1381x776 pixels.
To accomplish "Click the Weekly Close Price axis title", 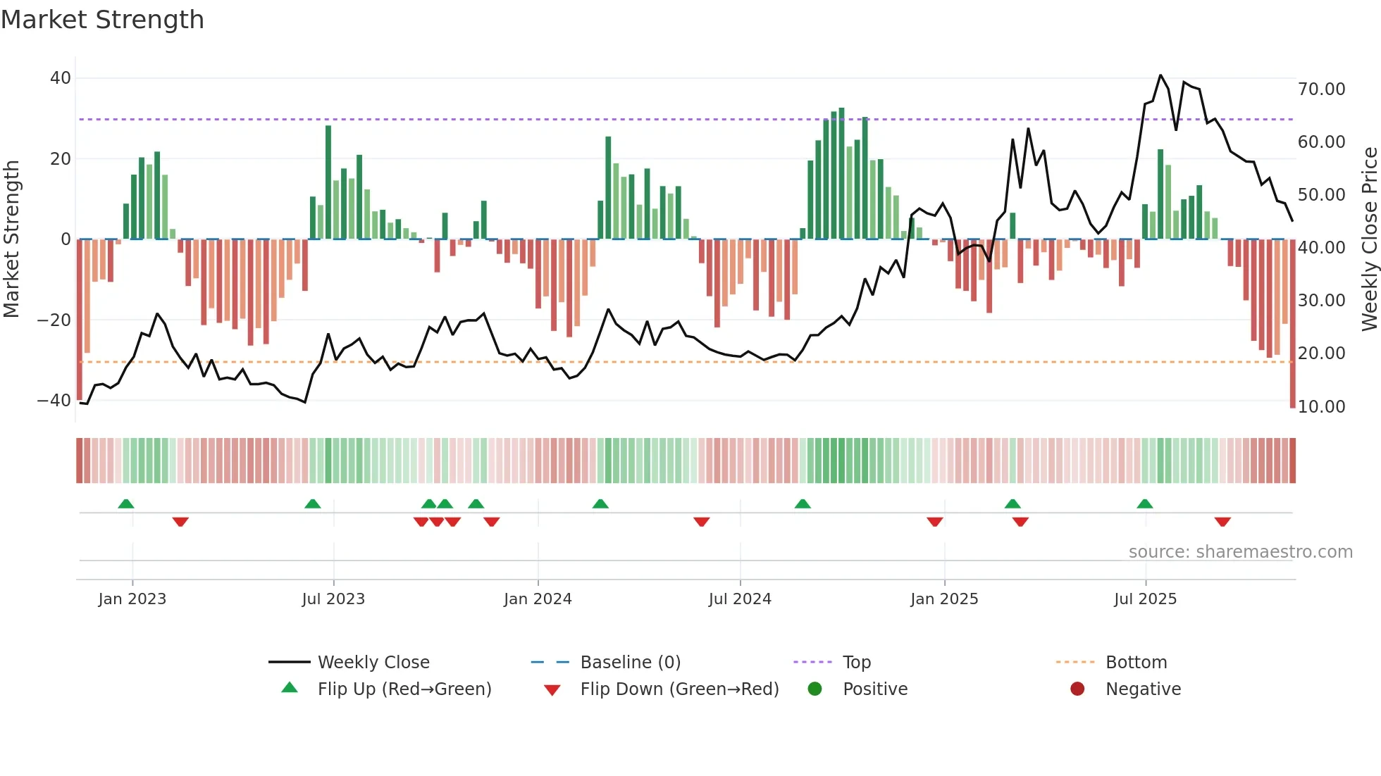I will pos(1369,239).
